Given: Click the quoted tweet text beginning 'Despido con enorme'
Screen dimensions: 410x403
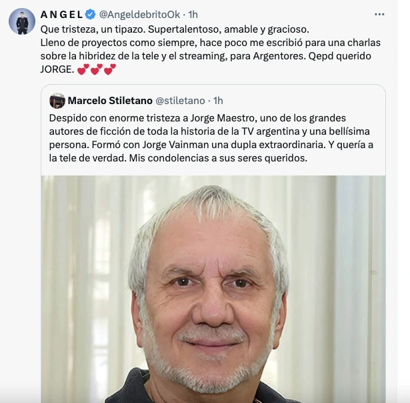Looking at the screenshot, I should coord(211,138).
